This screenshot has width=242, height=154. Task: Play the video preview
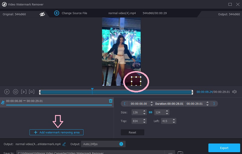[7, 92]
